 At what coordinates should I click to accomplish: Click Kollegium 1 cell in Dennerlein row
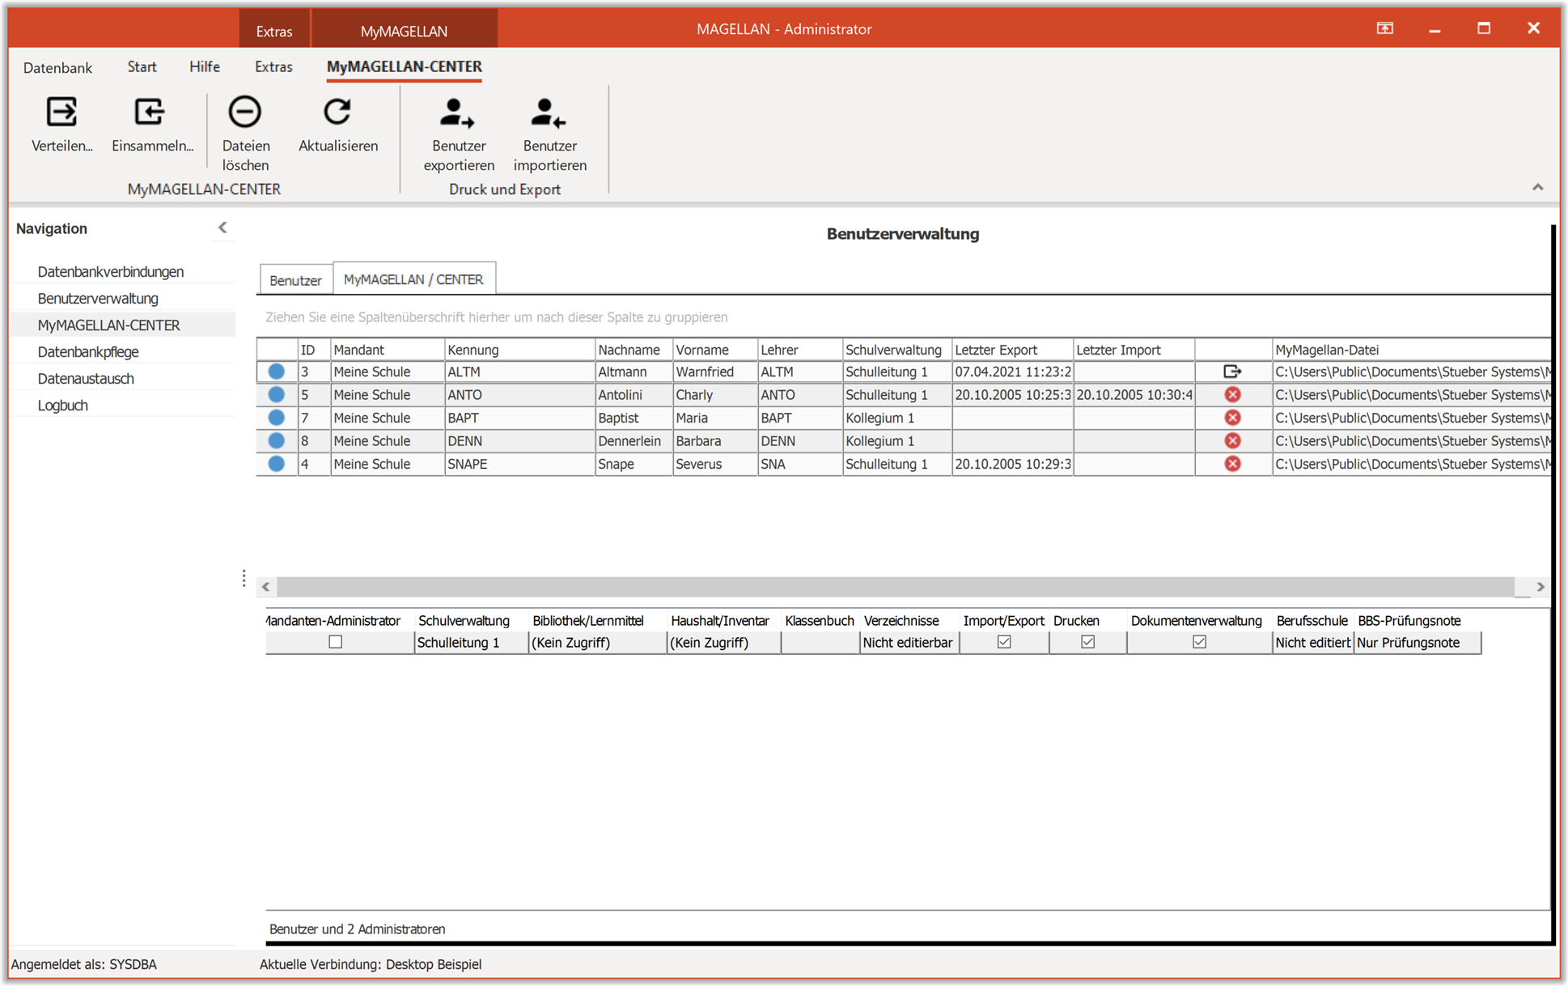pyautogui.click(x=897, y=441)
